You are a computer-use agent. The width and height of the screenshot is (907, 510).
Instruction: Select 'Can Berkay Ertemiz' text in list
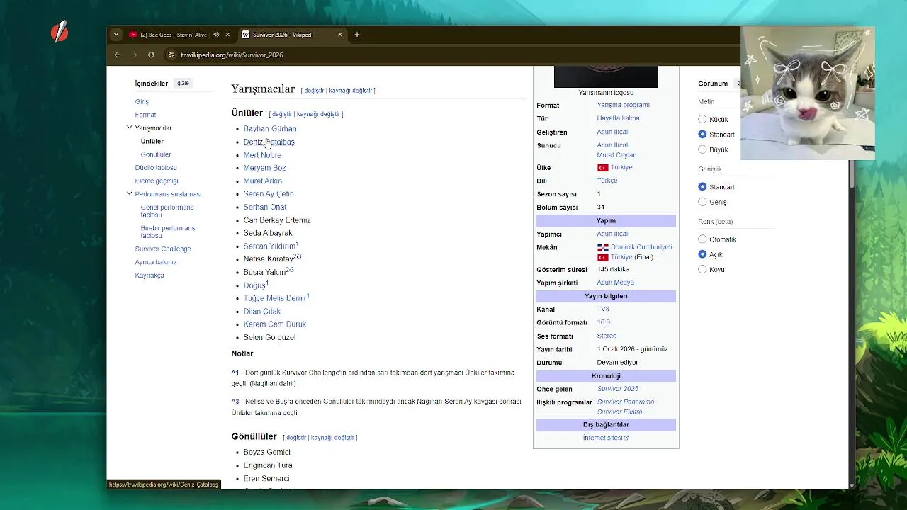[x=277, y=220]
